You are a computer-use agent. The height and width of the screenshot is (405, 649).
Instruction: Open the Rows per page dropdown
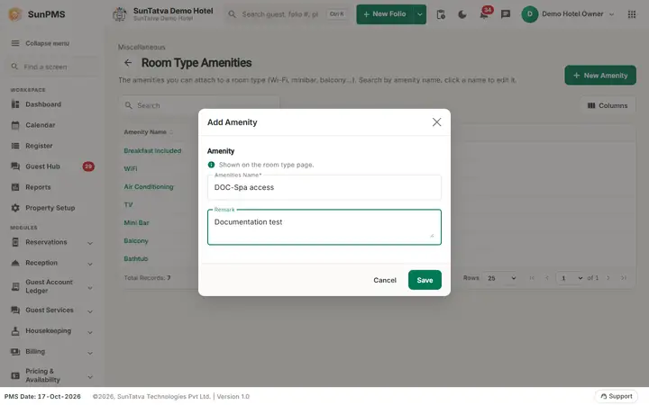click(x=501, y=278)
